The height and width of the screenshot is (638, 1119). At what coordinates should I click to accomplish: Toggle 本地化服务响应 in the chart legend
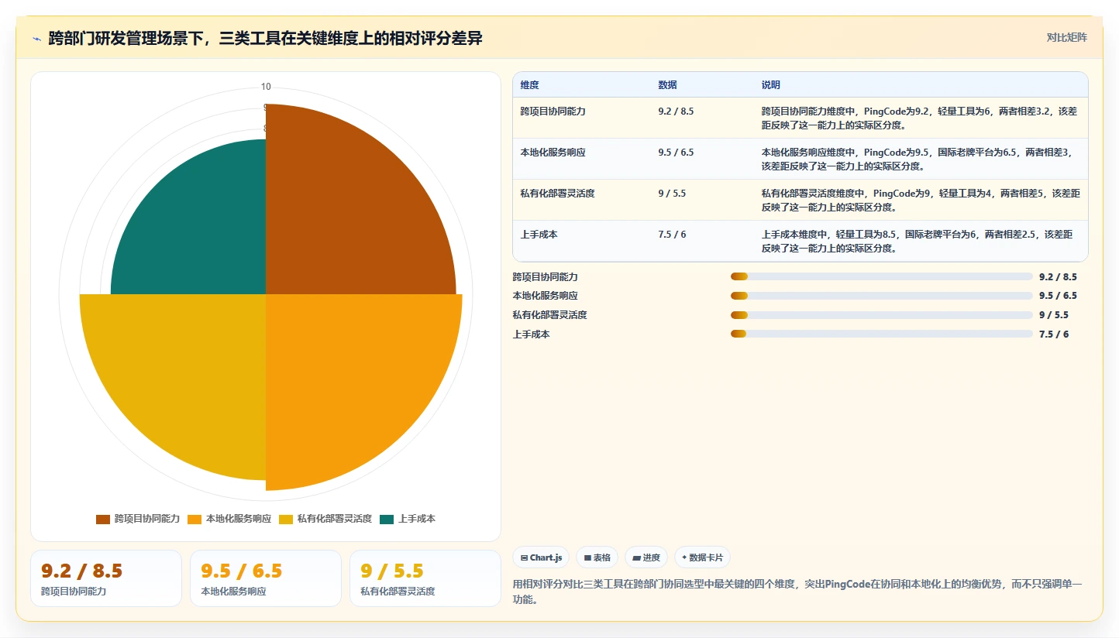[x=229, y=519]
